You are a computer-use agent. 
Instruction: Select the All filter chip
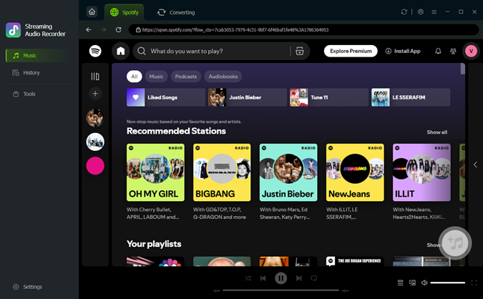(135, 77)
